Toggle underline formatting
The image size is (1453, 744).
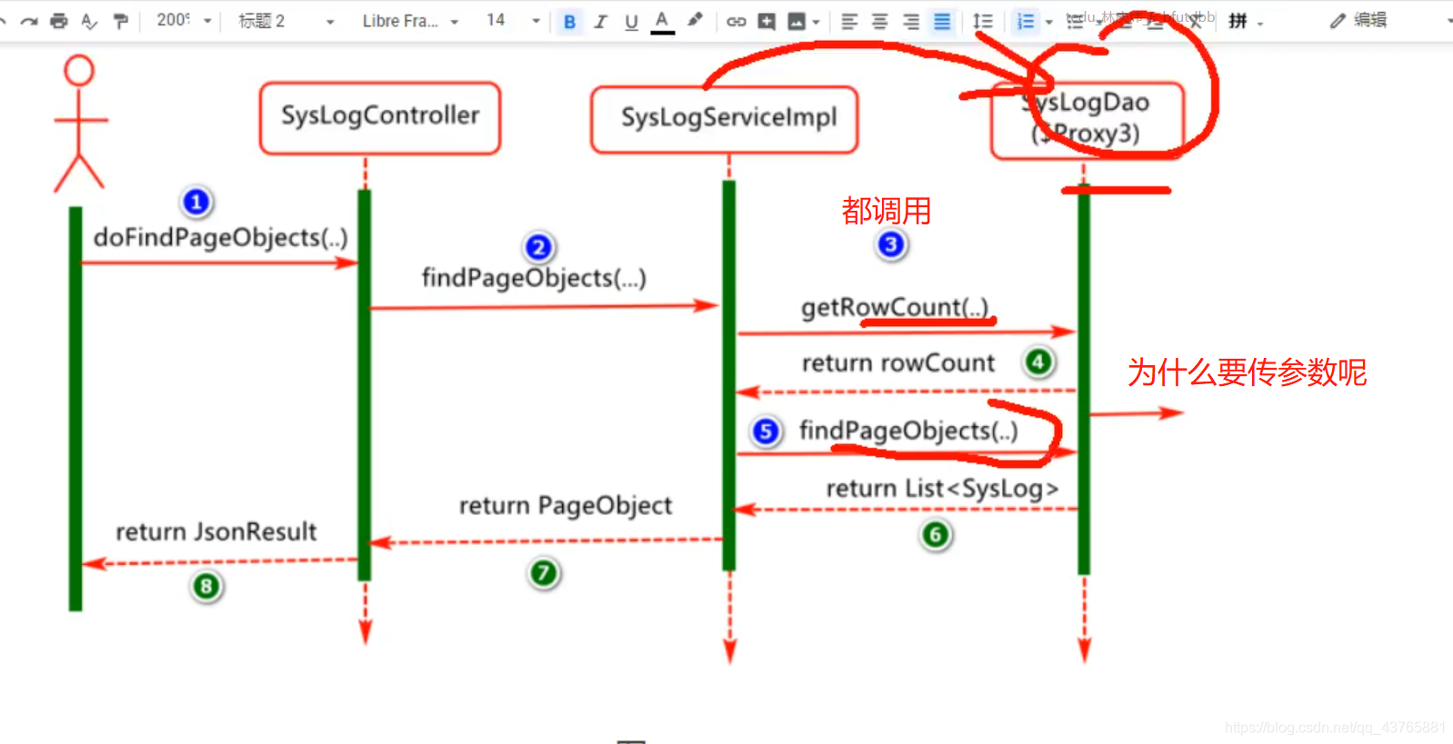tap(631, 21)
